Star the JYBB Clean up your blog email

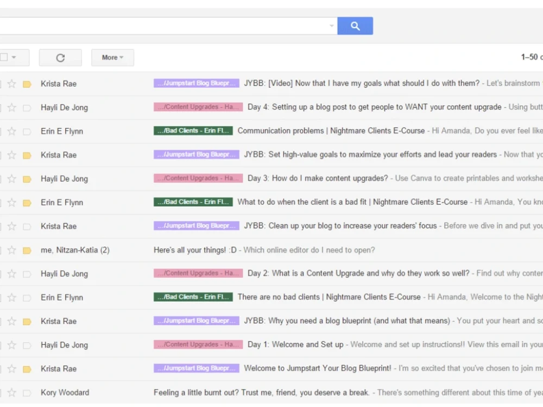[x=12, y=226]
